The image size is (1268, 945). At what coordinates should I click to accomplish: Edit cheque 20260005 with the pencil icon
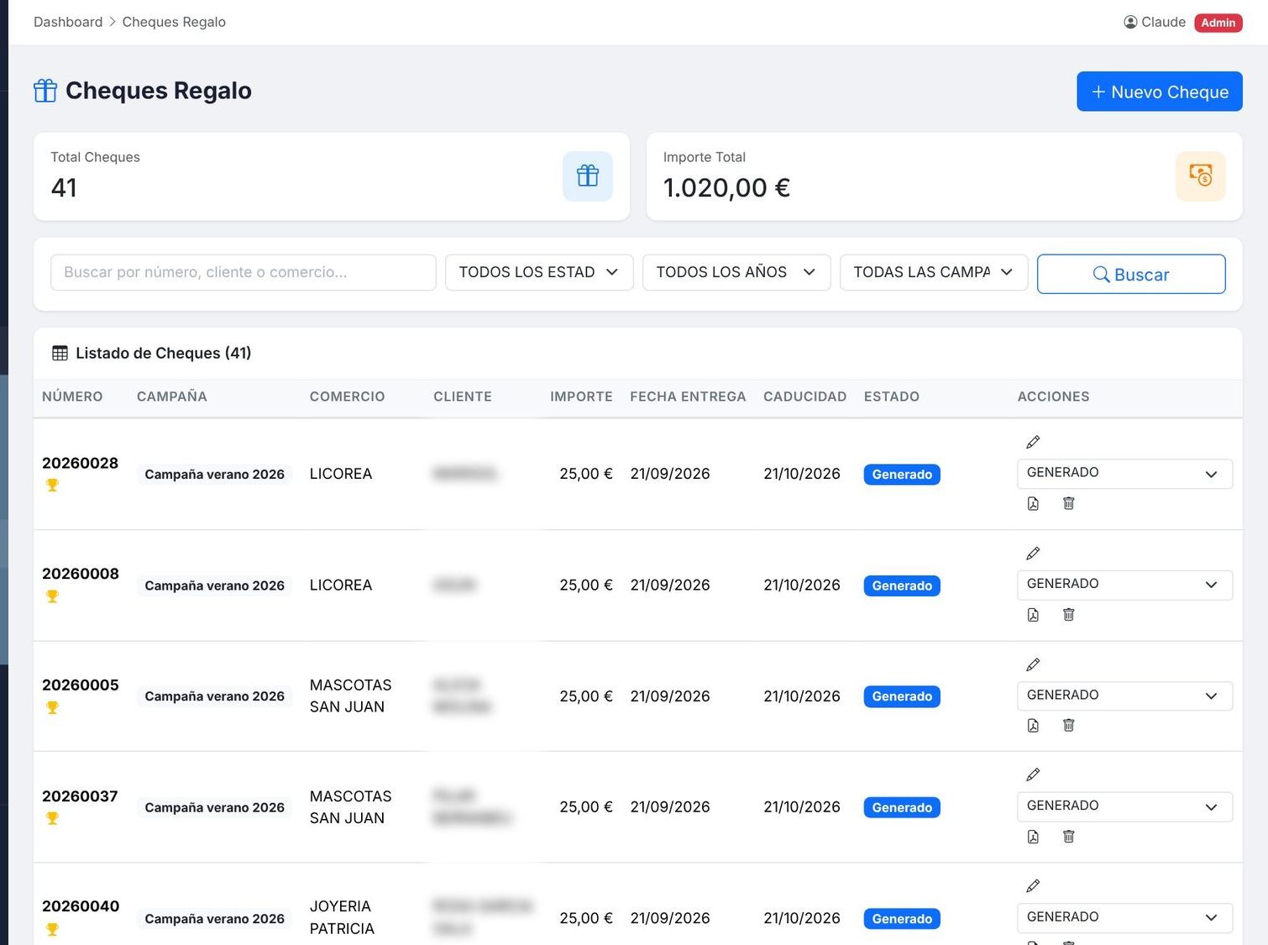point(1033,664)
